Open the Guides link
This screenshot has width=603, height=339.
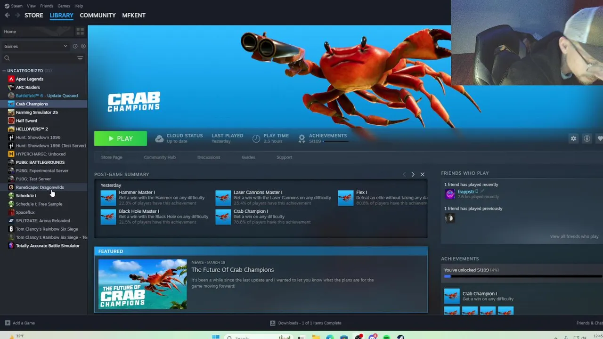click(248, 157)
